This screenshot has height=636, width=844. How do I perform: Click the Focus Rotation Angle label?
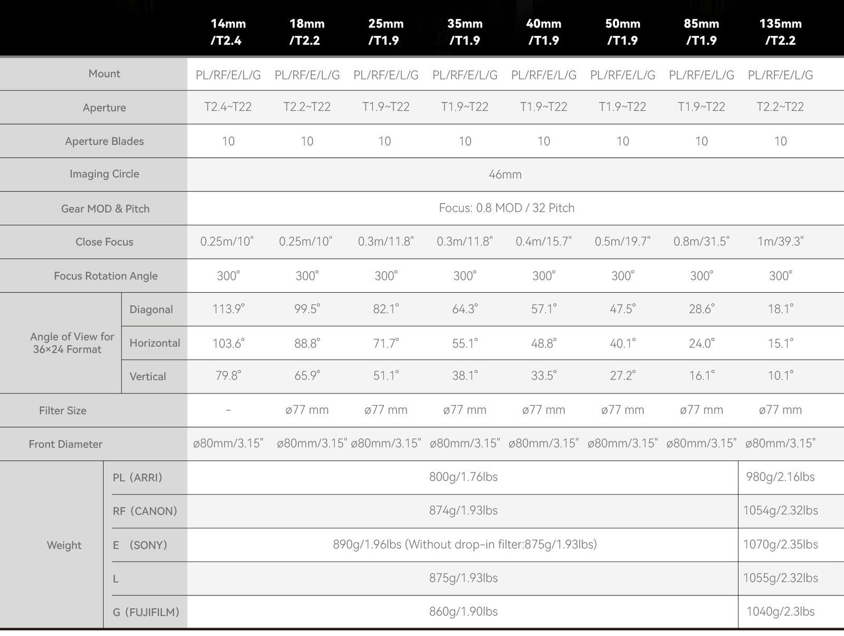point(105,276)
